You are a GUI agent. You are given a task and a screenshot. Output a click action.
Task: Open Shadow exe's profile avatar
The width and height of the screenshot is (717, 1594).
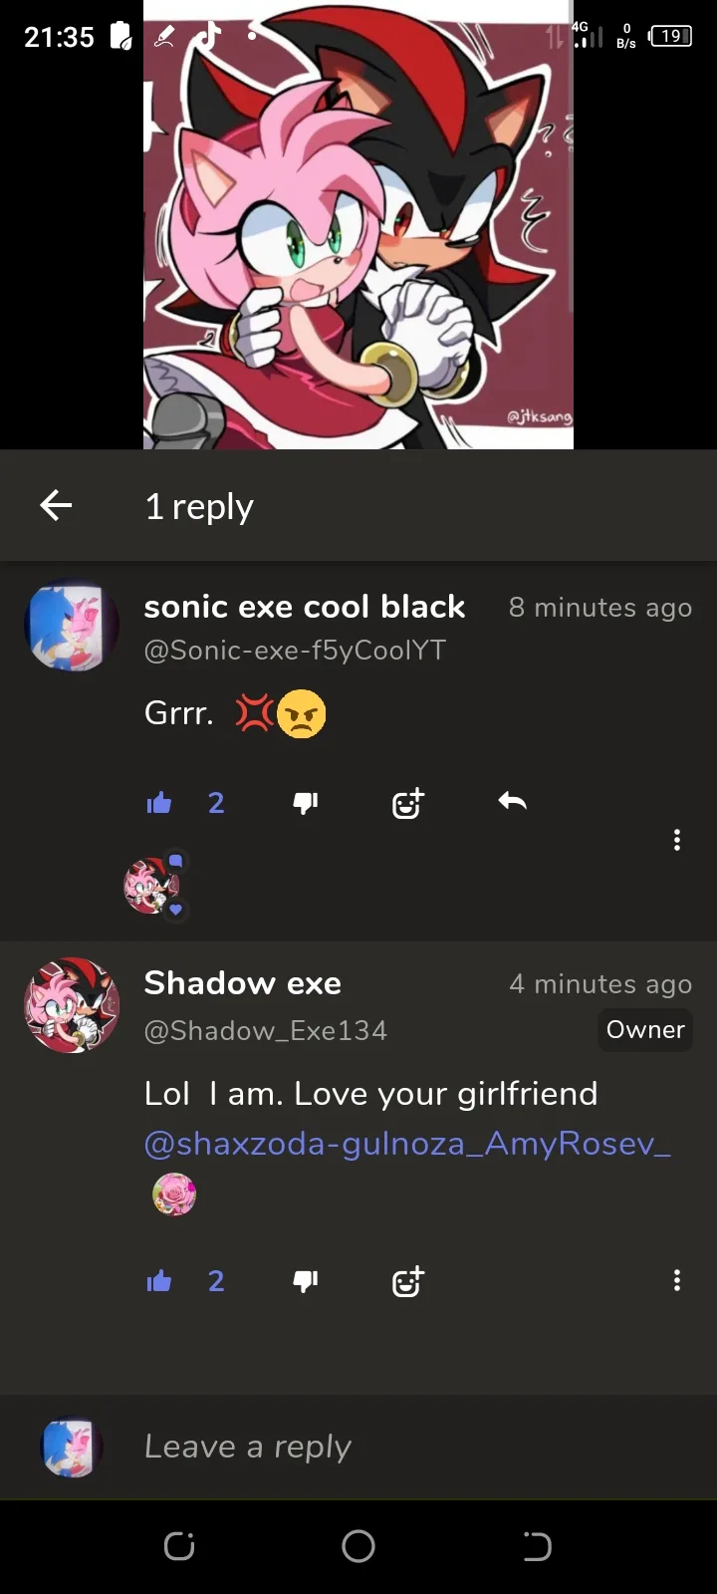click(x=72, y=1005)
